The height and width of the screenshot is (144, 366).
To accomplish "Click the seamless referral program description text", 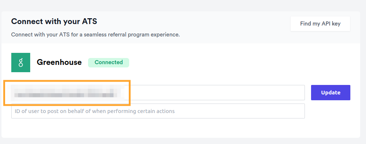I will pos(95,35).
